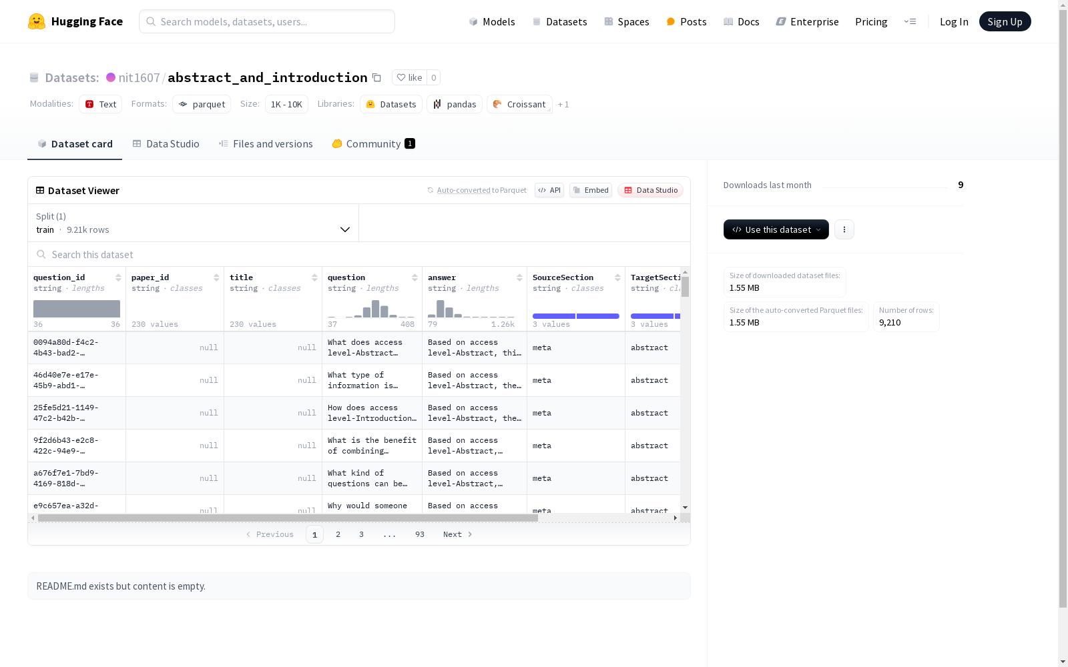
Task: Switch to Files and versions tab
Action: coord(266,144)
